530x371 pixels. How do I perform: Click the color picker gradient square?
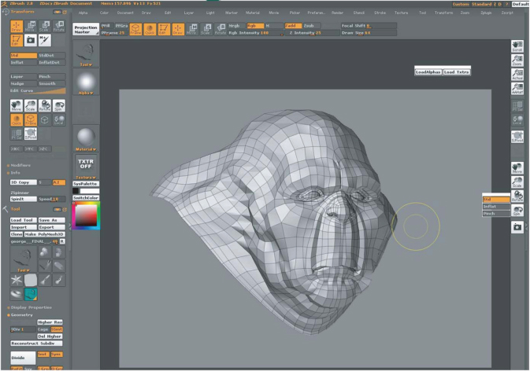(x=86, y=215)
